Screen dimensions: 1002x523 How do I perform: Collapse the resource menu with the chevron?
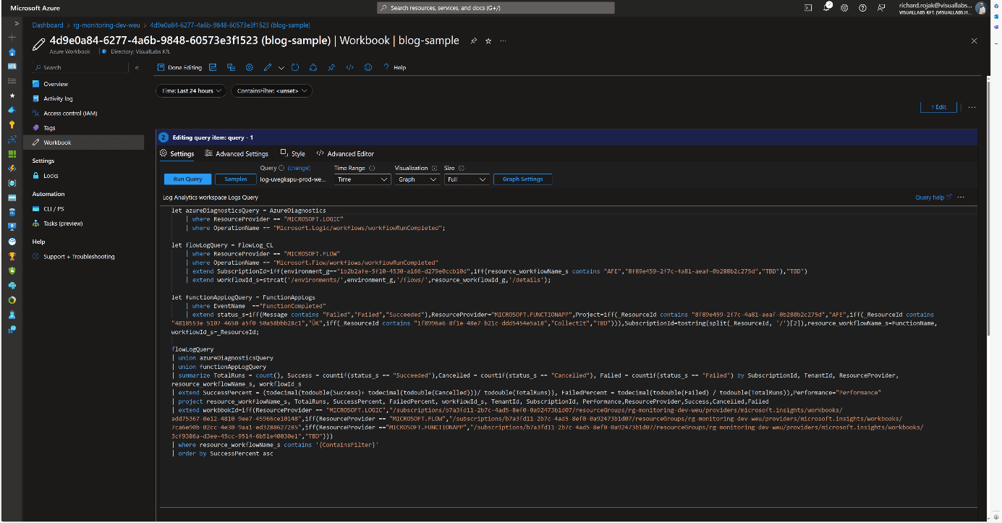click(x=137, y=67)
